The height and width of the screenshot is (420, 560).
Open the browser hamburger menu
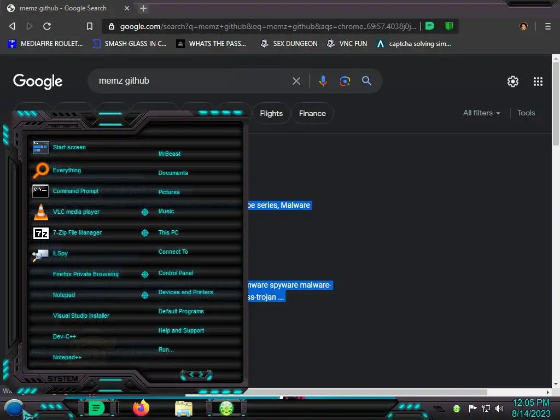548,26
